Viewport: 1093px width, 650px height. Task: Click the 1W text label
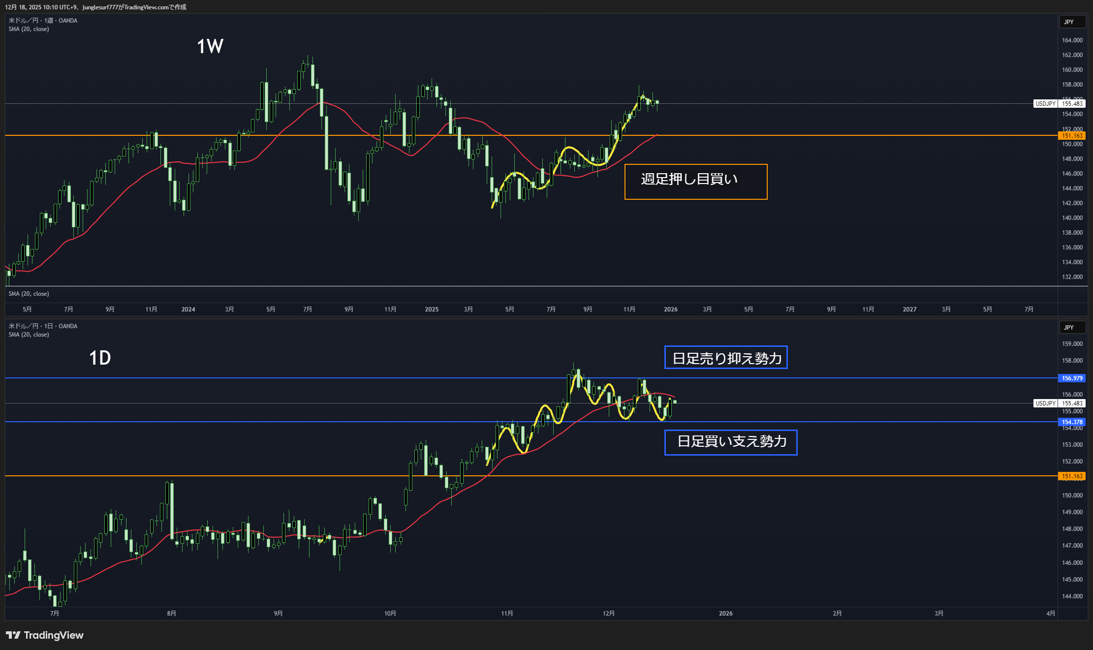tap(210, 47)
